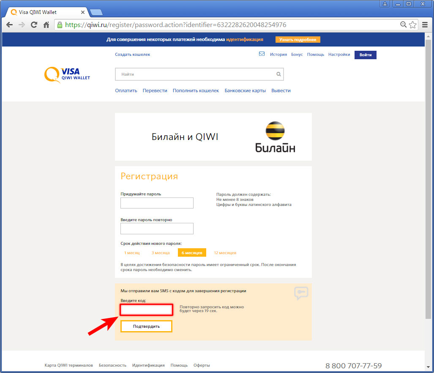Image resolution: width=434 pixels, height=373 pixels.
Task: Click the scrollbar up arrow
Action: click(x=428, y=36)
